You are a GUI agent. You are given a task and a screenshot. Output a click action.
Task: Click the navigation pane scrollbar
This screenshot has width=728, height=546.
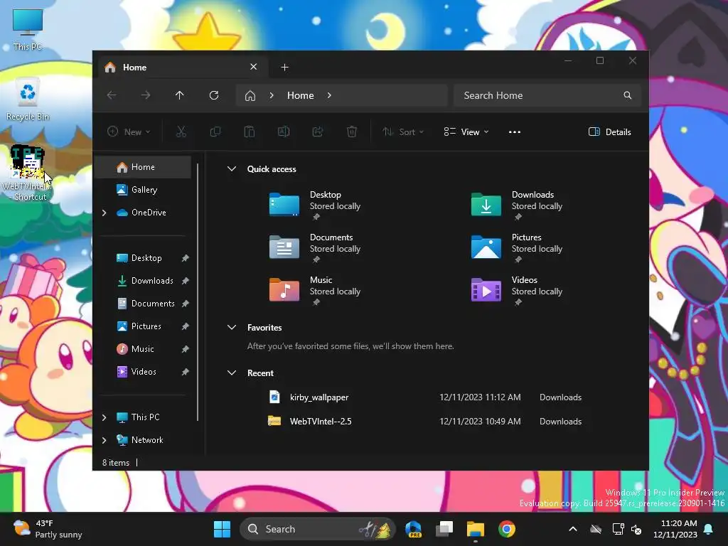click(x=198, y=292)
